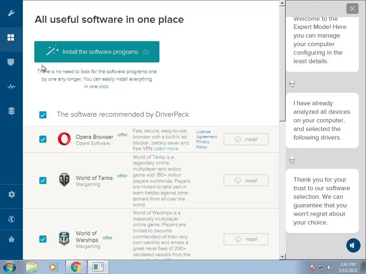
Task: Click the 'Thank you for your trust' chat message
Action: point(322,201)
